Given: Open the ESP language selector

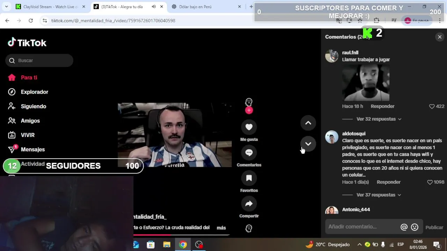Looking at the screenshot, I should [x=401, y=244].
